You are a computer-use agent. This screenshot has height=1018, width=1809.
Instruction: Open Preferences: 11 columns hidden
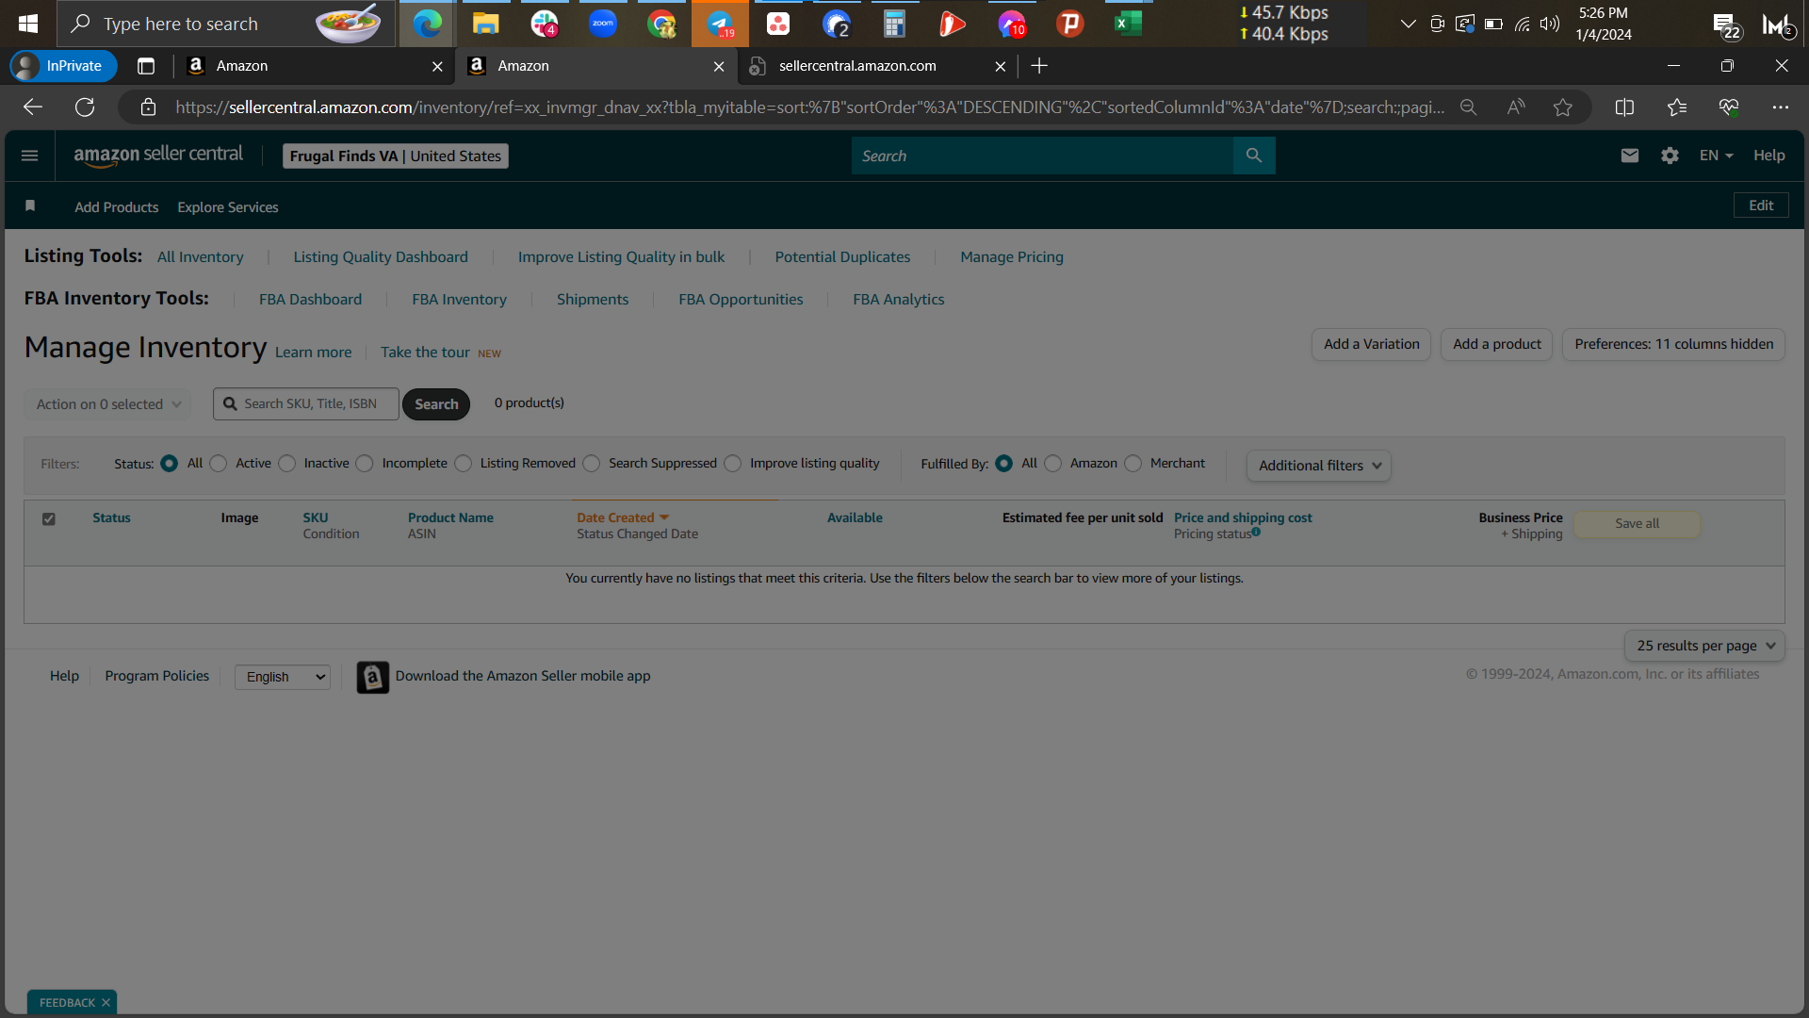pyautogui.click(x=1674, y=344)
